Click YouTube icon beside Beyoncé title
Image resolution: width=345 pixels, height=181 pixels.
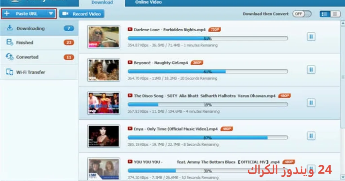[x=130, y=62]
